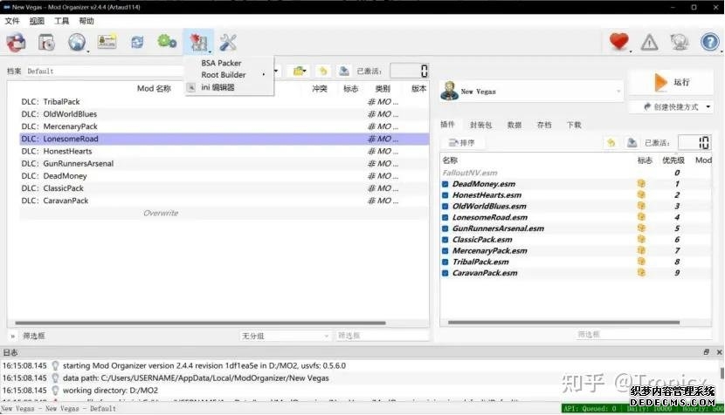Image resolution: width=725 pixels, height=415 pixels.
Task: Toggle the CaravanPack.esm plugin checkbox
Action: pyautogui.click(x=445, y=273)
